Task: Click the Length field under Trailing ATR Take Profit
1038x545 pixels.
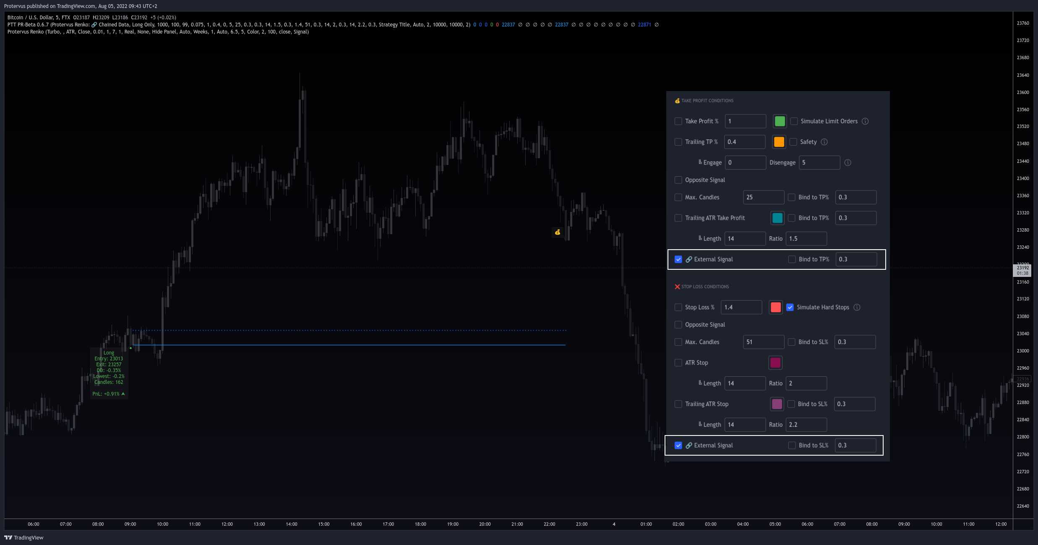Action: tap(745, 239)
